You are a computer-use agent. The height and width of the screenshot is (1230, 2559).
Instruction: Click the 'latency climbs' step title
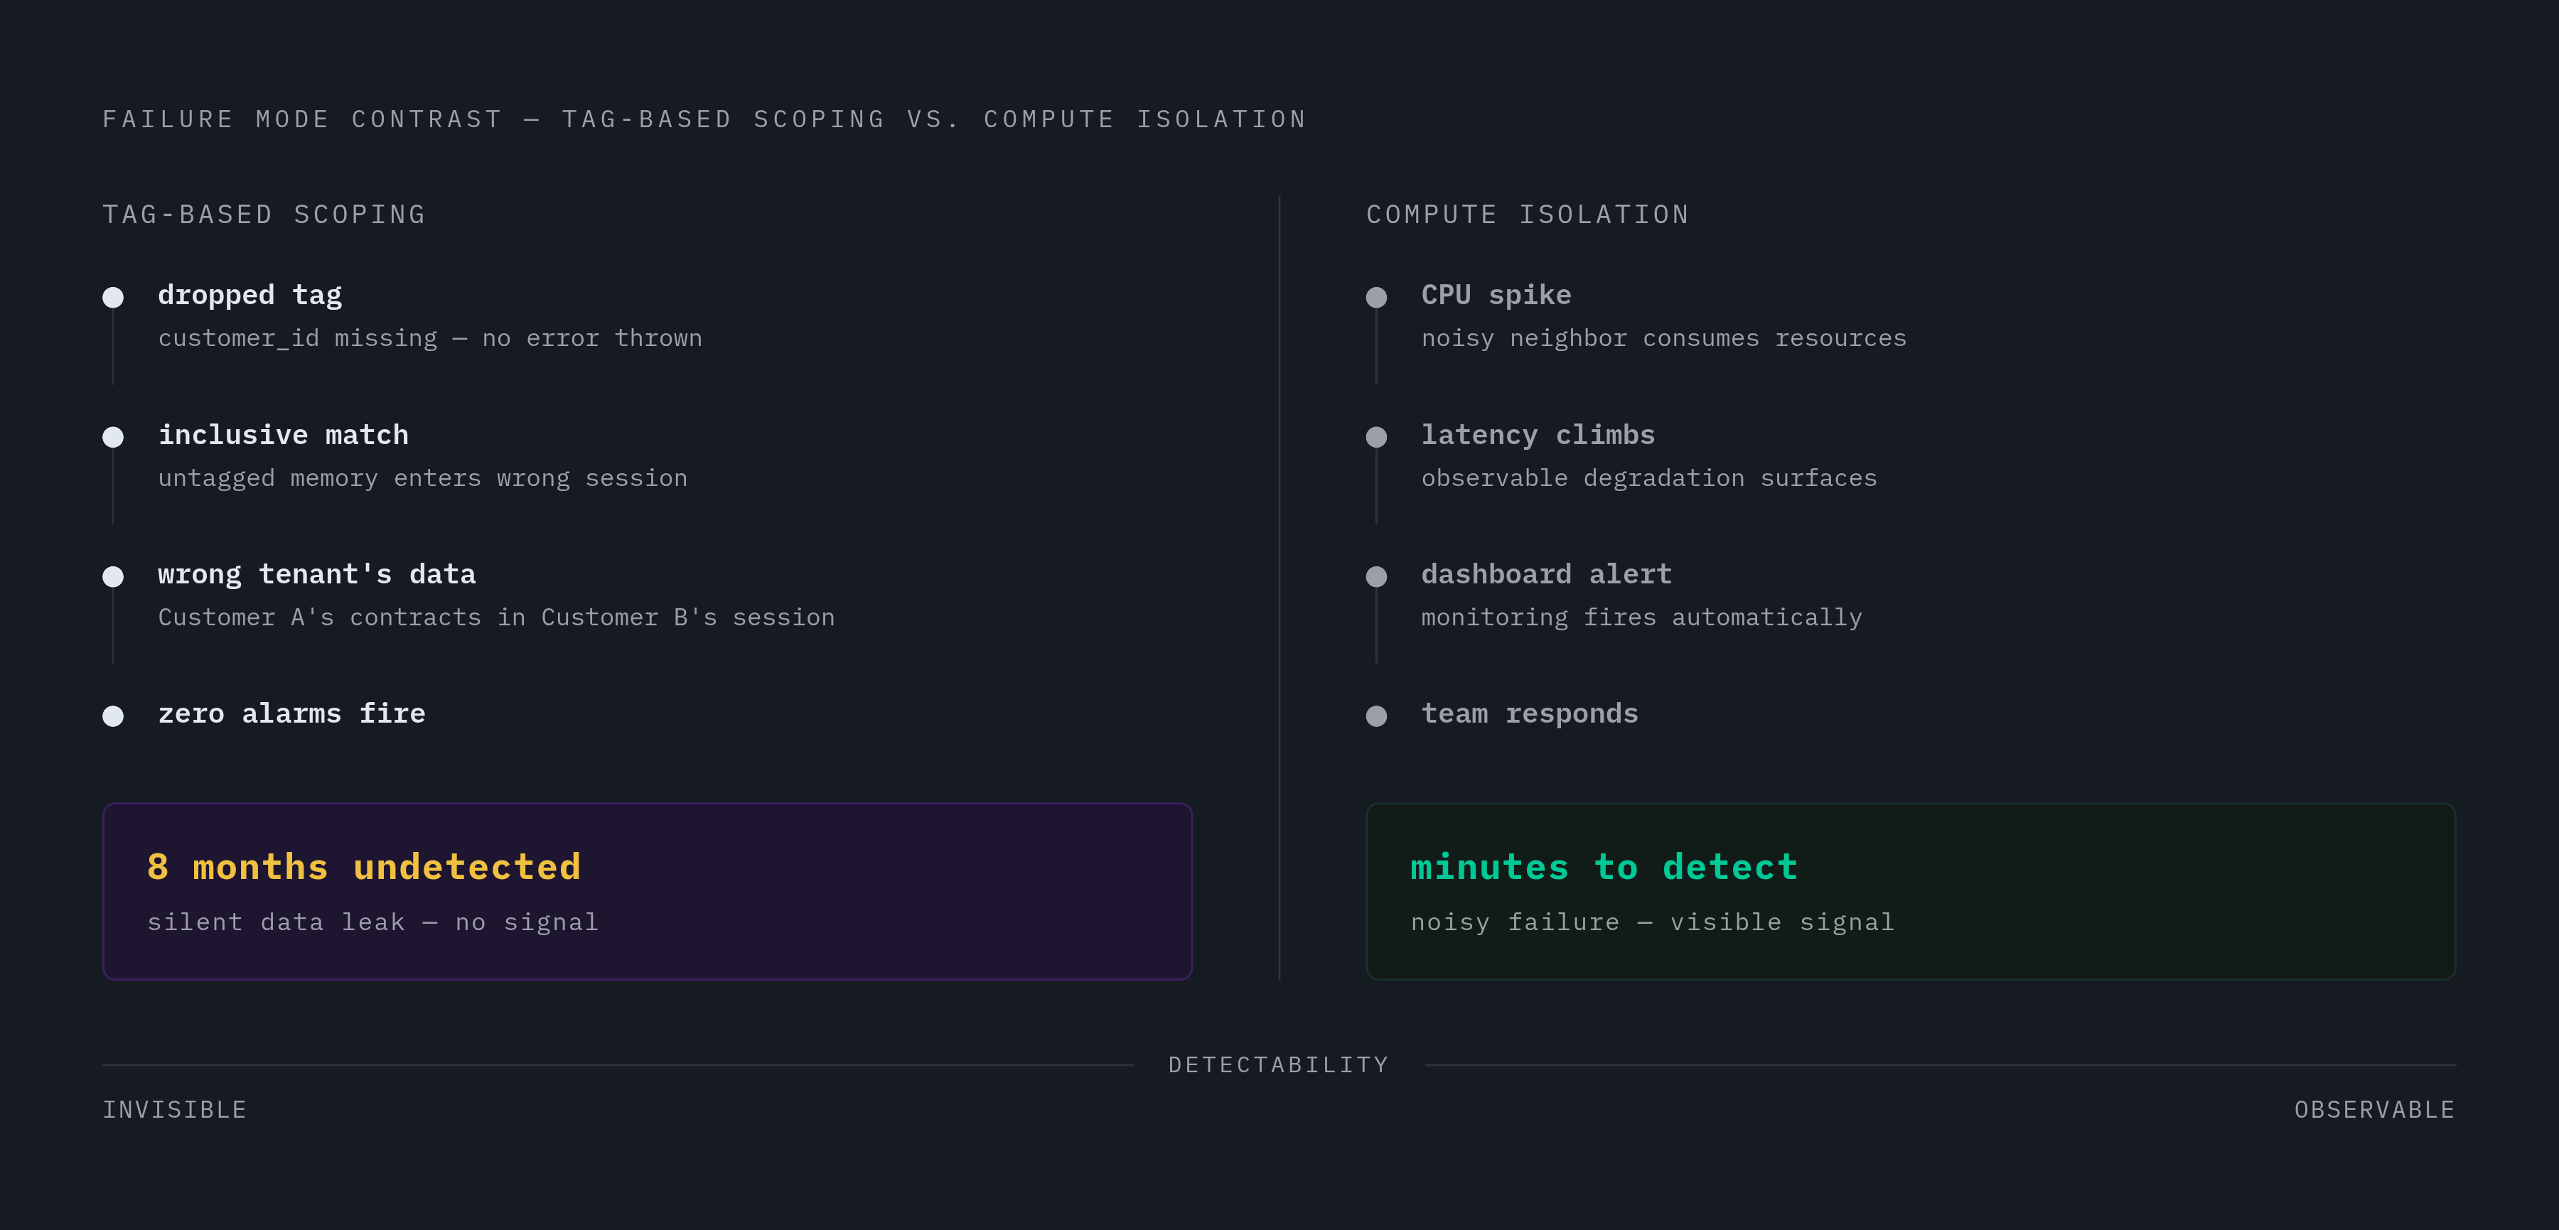click(1538, 435)
